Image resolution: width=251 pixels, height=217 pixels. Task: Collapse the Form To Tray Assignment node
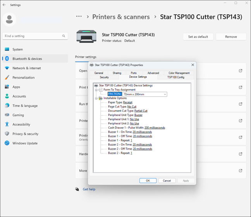tap(96, 90)
